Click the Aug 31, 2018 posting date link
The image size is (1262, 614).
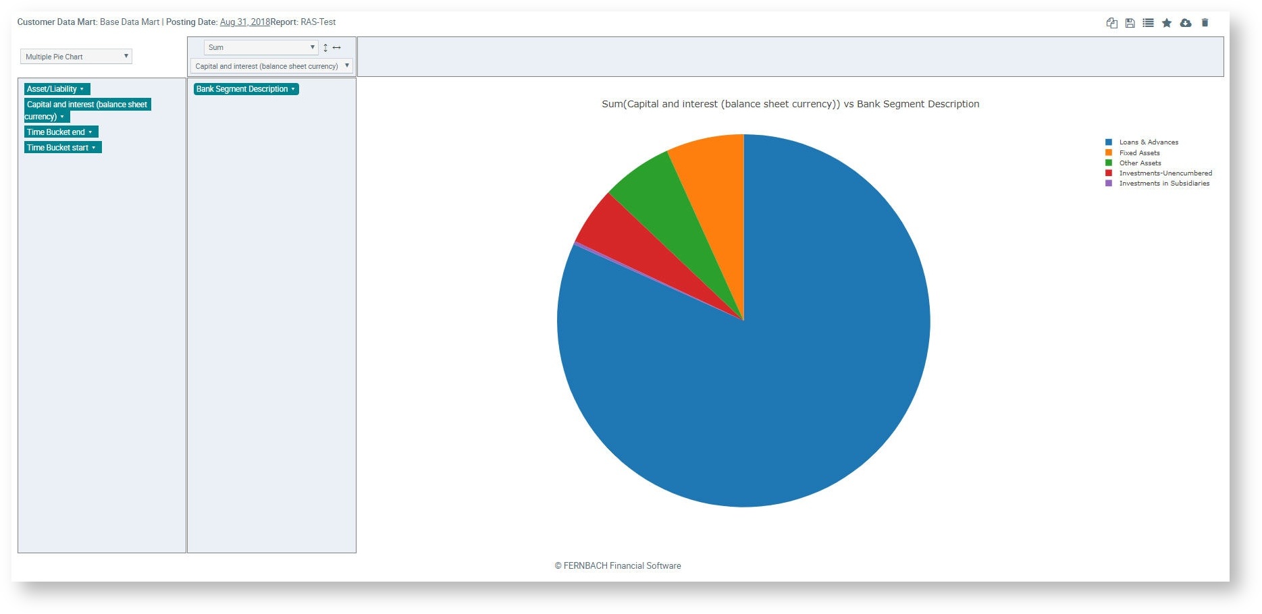(x=244, y=22)
